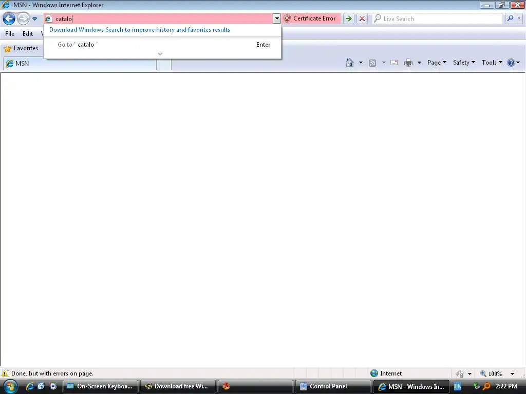Select the MSN tab
The image size is (526, 394).
(x=80, y=63)
